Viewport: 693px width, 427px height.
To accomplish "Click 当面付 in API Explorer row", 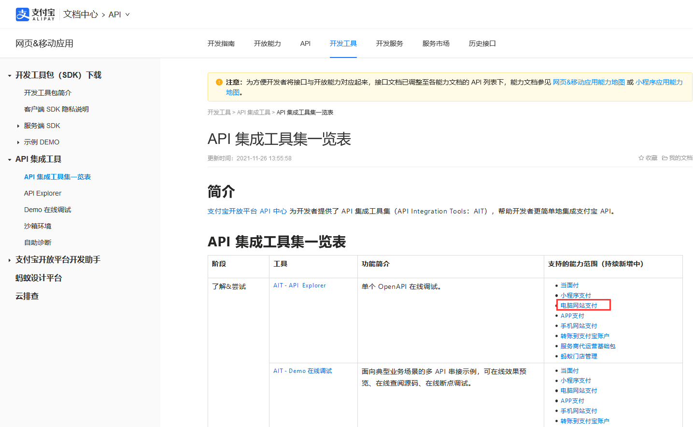I will [x=569, y=285].
